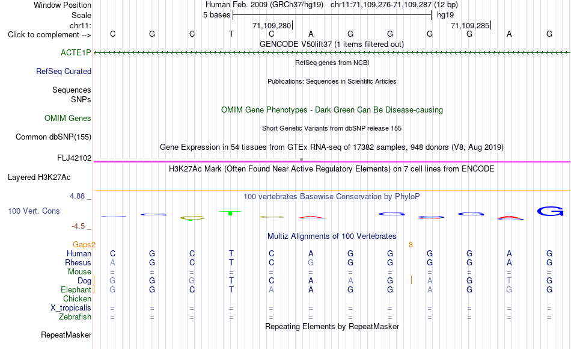Click the 71,109,280 position marker

272,25
